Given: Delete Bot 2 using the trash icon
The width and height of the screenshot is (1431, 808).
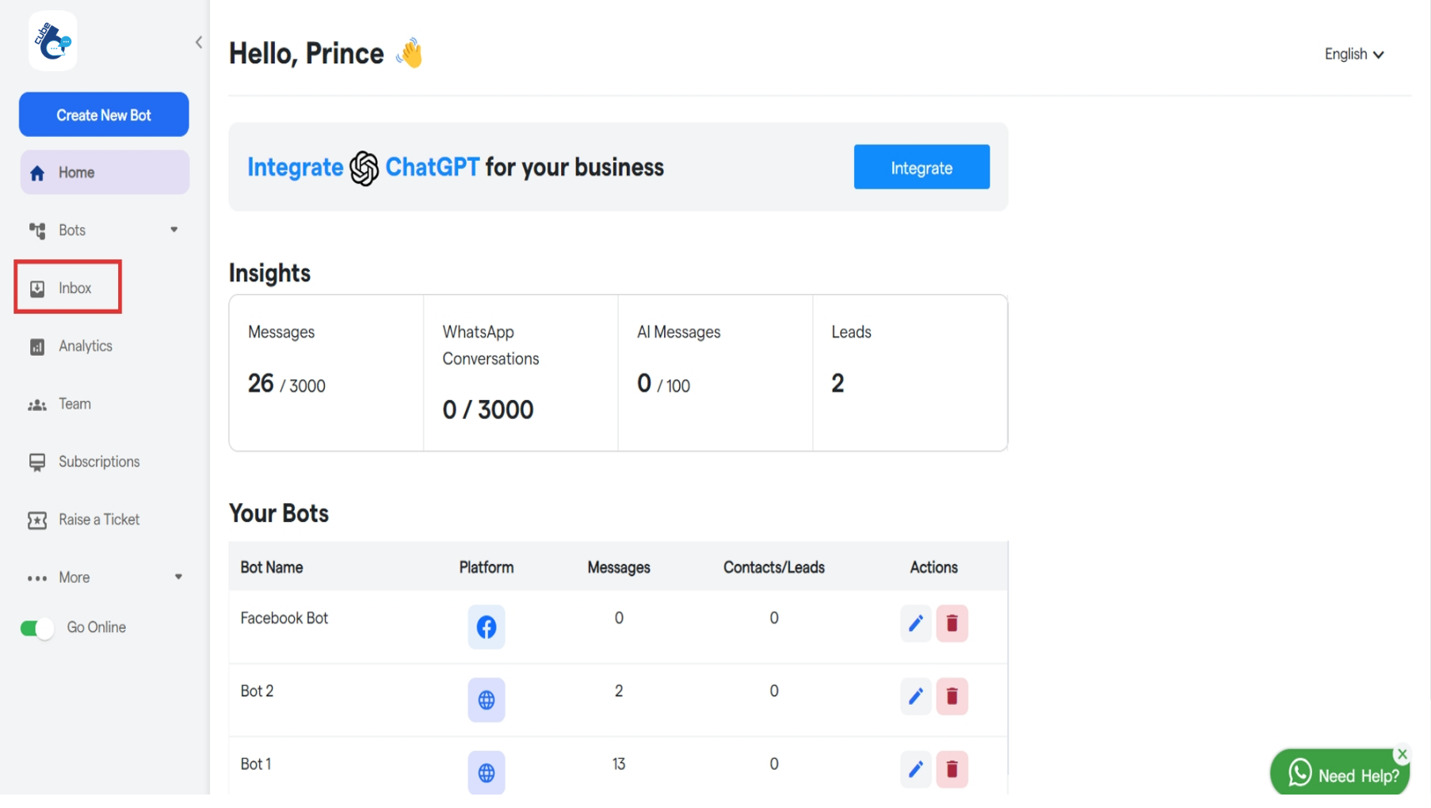Looking at the screenshot, I should tap(952, 696).
